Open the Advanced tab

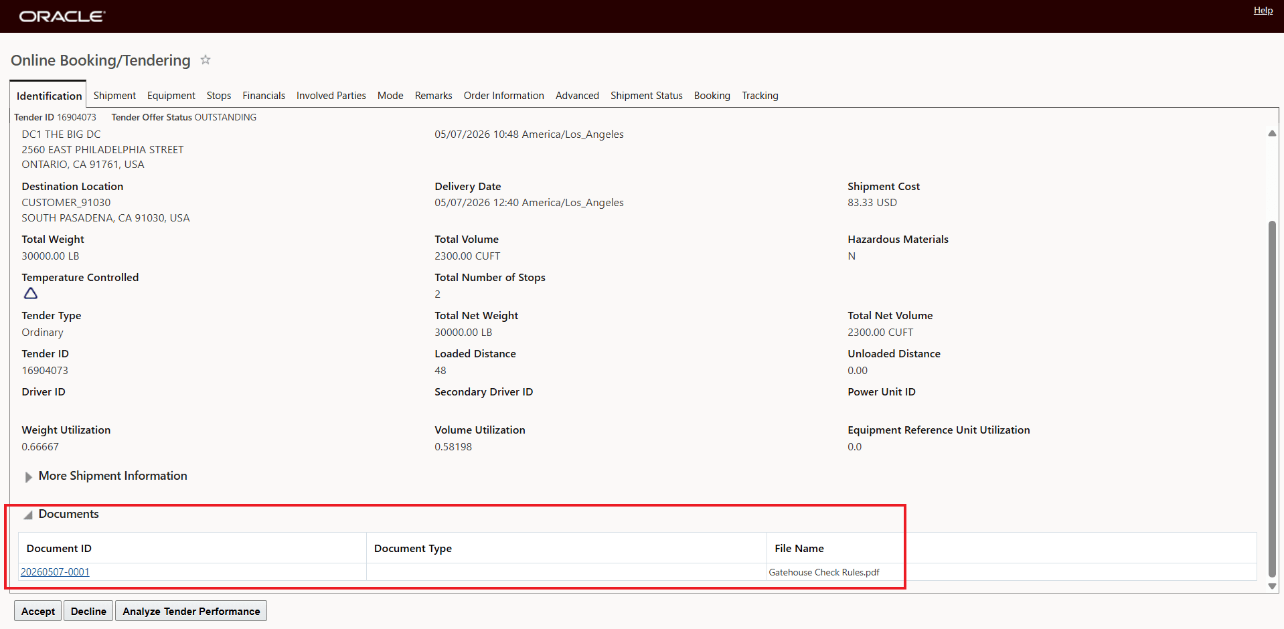click(x=577, y=96)
